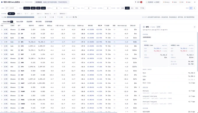Star the Binance LINK row
The image size is (198, 113).
2,108
